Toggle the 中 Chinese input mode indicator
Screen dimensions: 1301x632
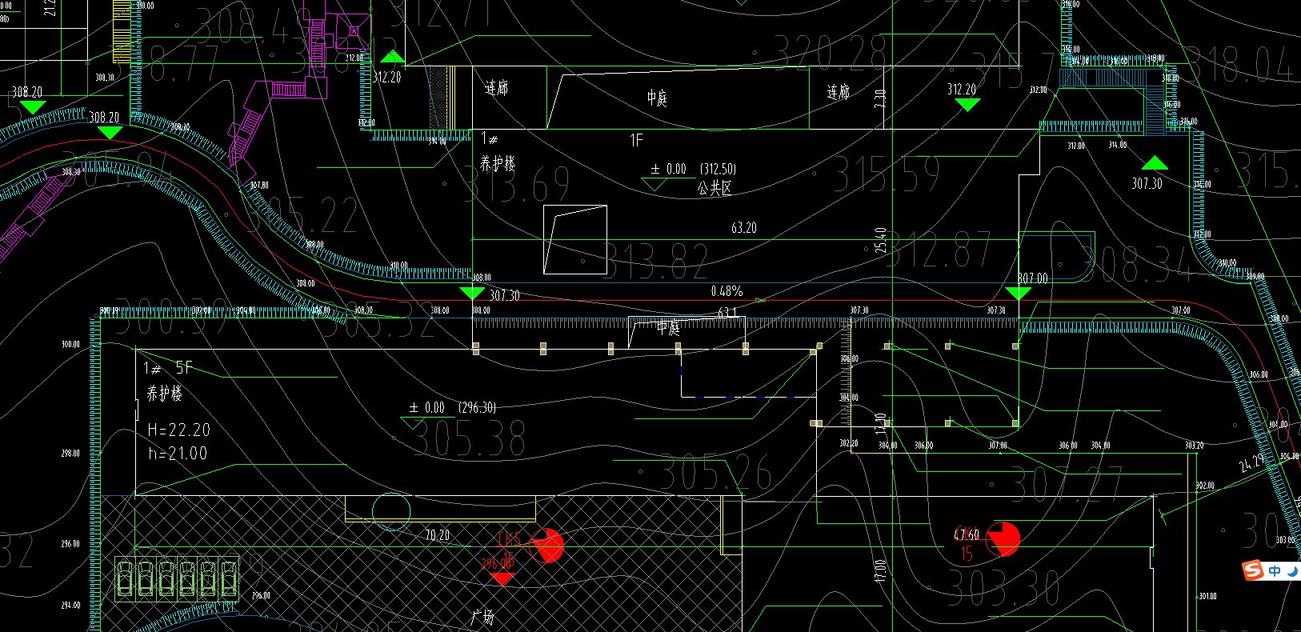[x=1275, y=570]
